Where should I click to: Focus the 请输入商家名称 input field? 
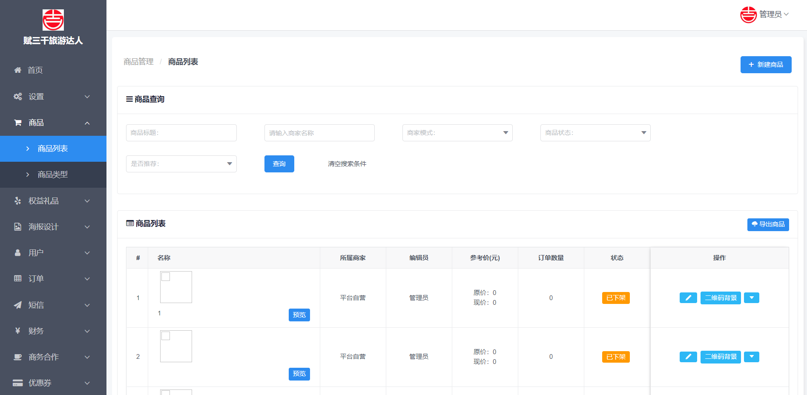tap(319, 133)
